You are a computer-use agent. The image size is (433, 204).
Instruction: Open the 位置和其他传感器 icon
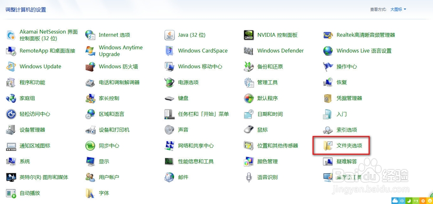coord(249,146)
